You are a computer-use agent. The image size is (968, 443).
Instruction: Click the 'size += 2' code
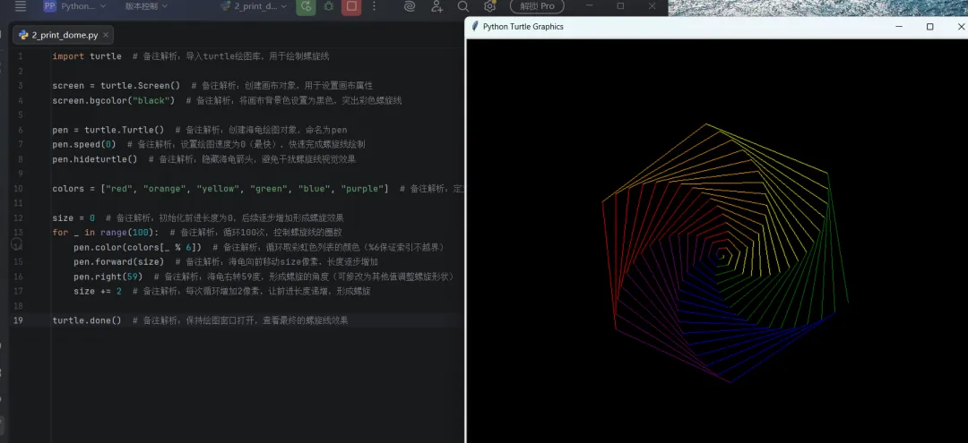98,292
